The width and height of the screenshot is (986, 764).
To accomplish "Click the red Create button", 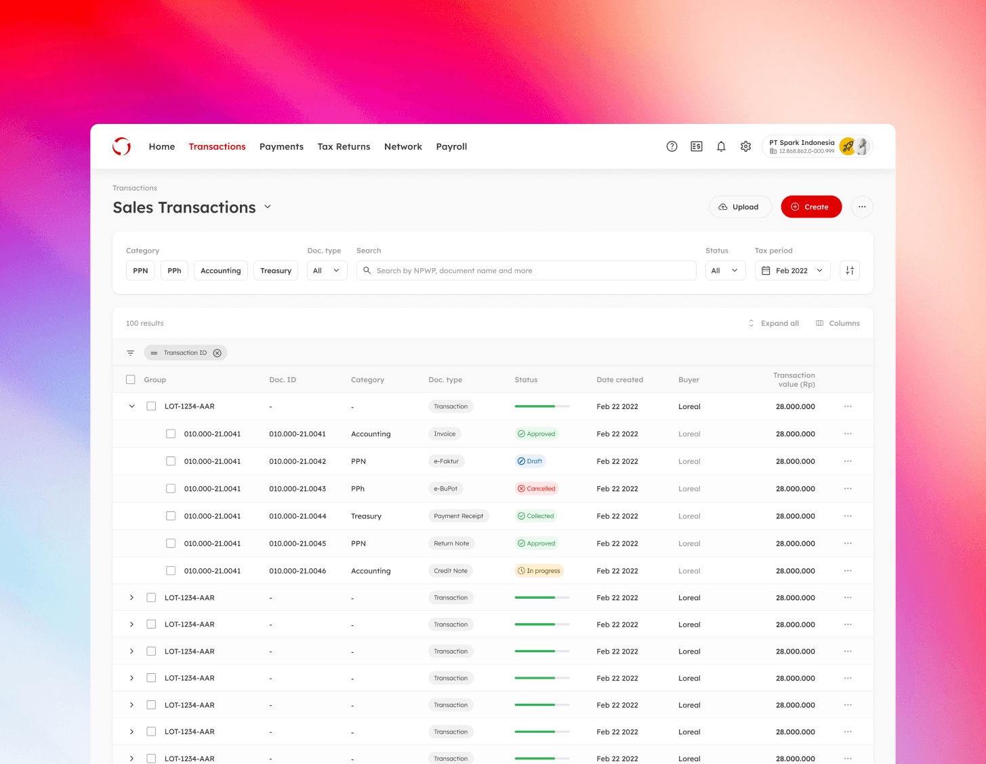I will tap(811, 207).
